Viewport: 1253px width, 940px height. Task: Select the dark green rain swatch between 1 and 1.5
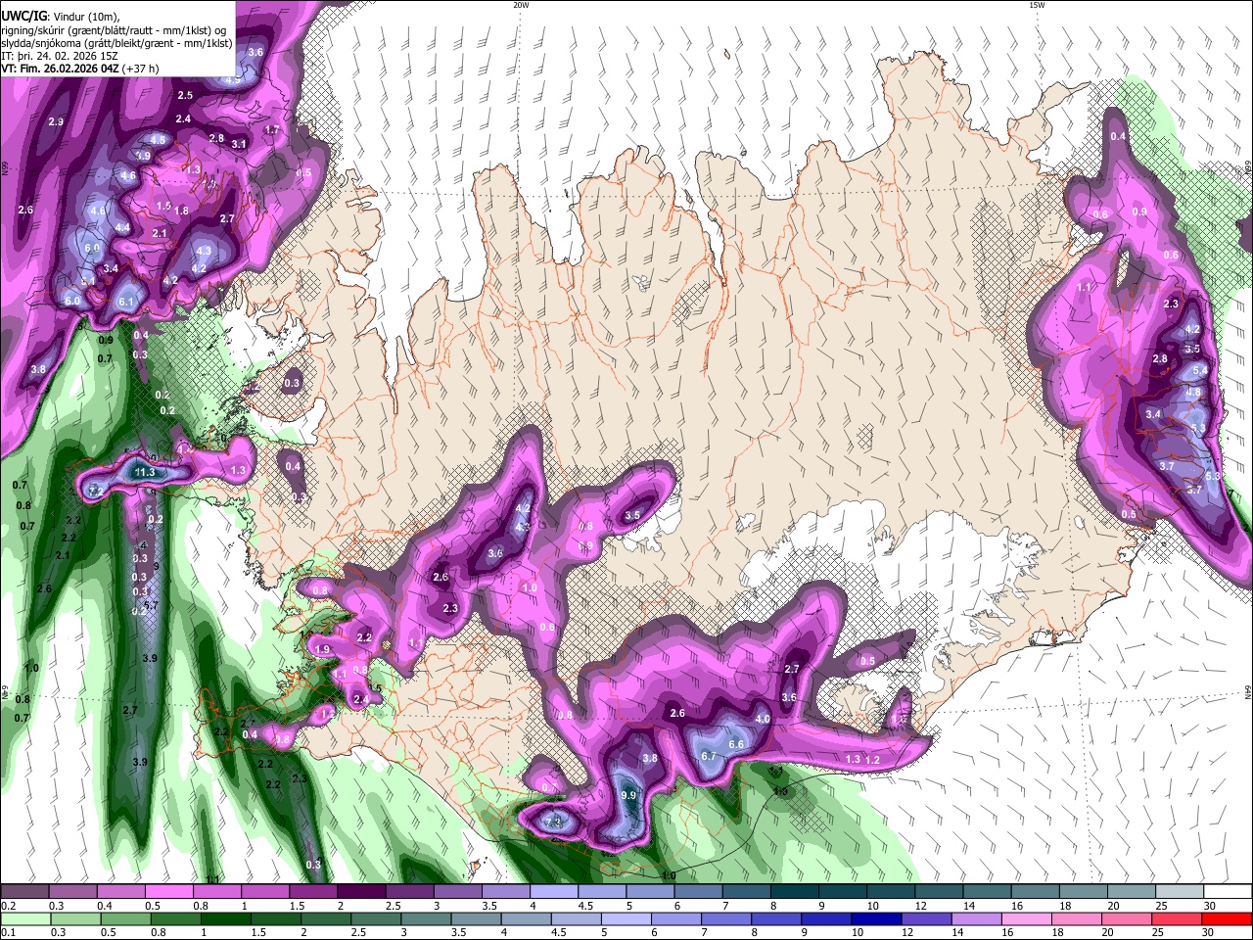[226, 918]
